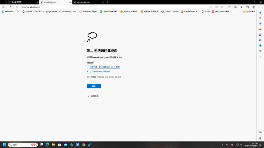
Task: Close the www.baidu.com tab
Action: pos(70,2)
